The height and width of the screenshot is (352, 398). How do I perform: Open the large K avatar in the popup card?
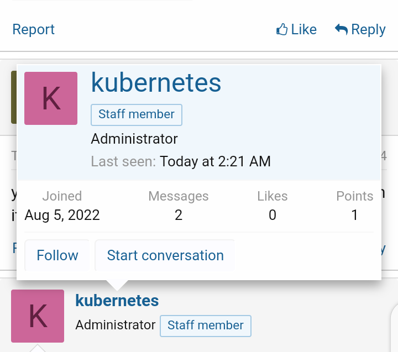[x=51, y=98]
